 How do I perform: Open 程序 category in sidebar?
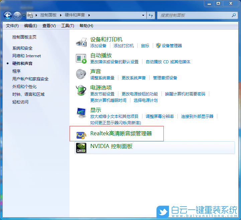[x=16, y=71]
